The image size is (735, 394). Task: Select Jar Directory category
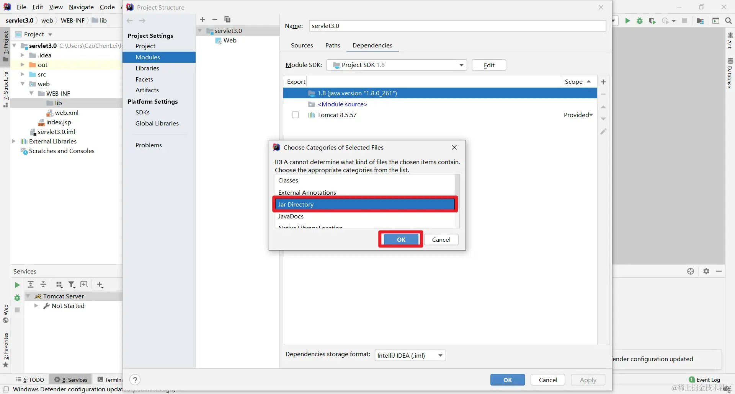tap(365, 204)
